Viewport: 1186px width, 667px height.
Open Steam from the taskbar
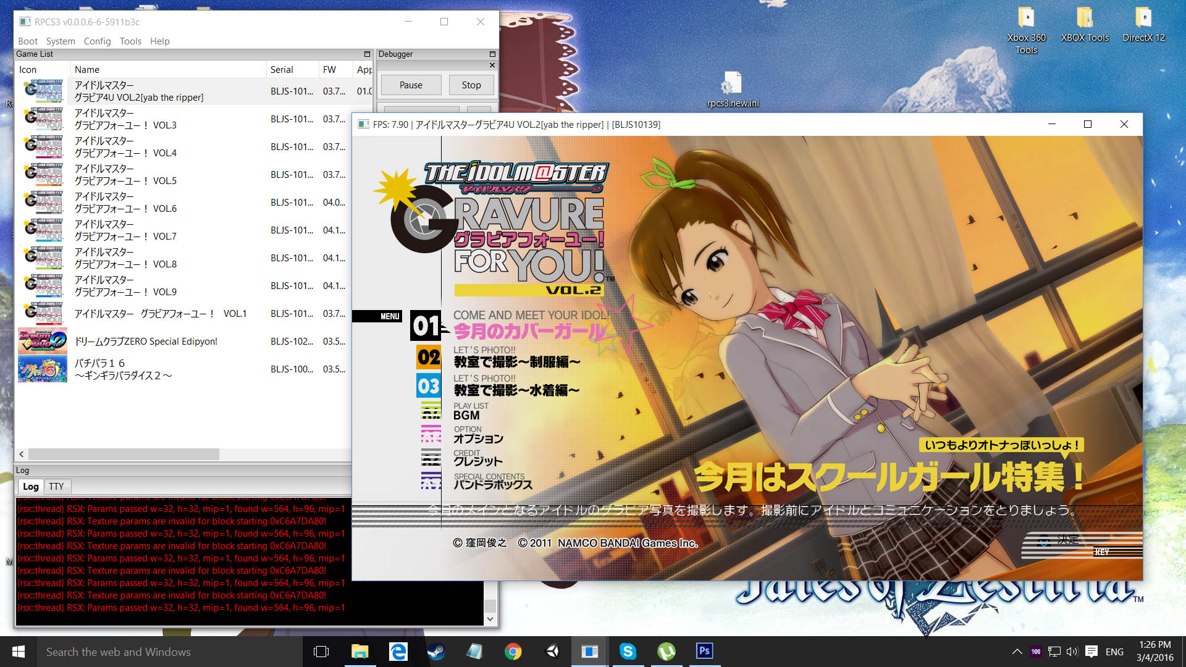click(x=436, y=652)
